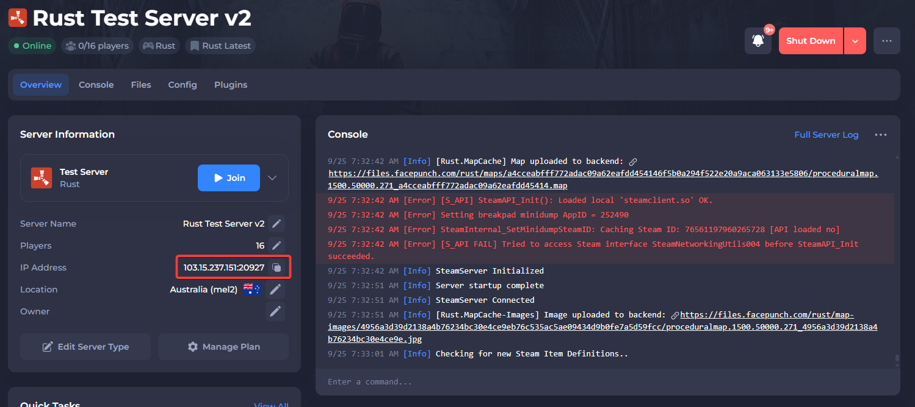Click the blue Join button
Screen dimensions: 915x407
coord(229,178)
